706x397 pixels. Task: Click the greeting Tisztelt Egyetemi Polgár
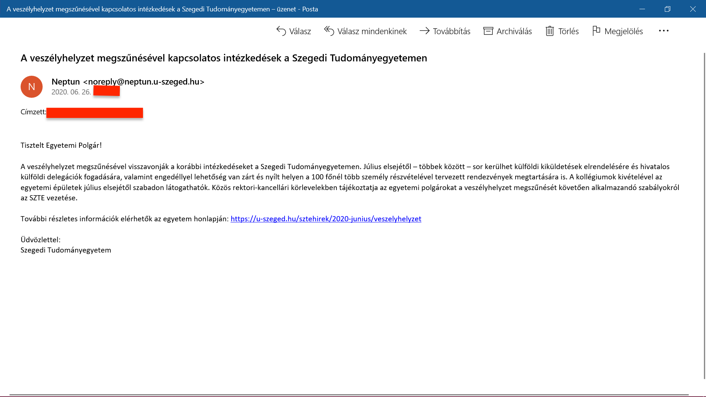61,145
